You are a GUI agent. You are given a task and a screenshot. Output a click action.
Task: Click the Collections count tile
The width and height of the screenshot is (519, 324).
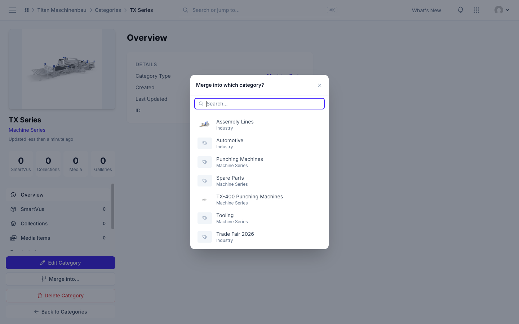48,164
